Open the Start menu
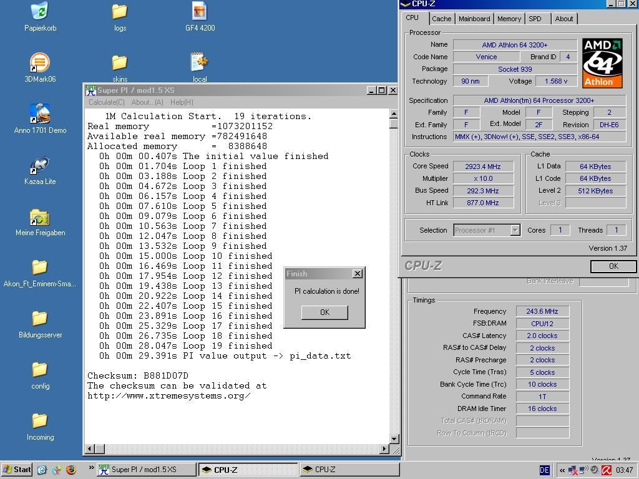The height and width of the screenshot is (479, 639). tap(17, 470)
